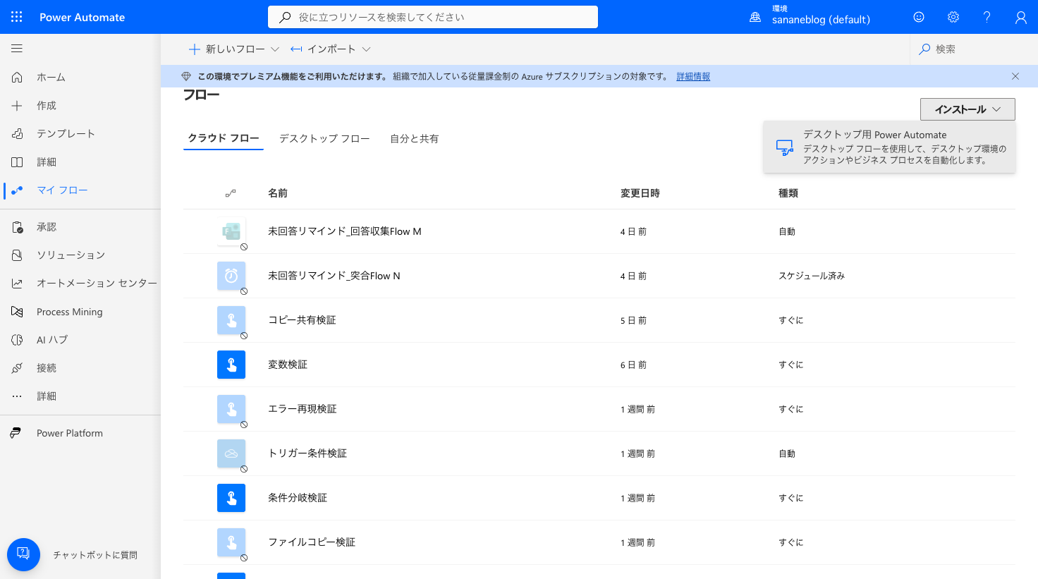1038x579 pixels.
Task: Click the premium diamond icon in banner
Action: tap(186, 76)
